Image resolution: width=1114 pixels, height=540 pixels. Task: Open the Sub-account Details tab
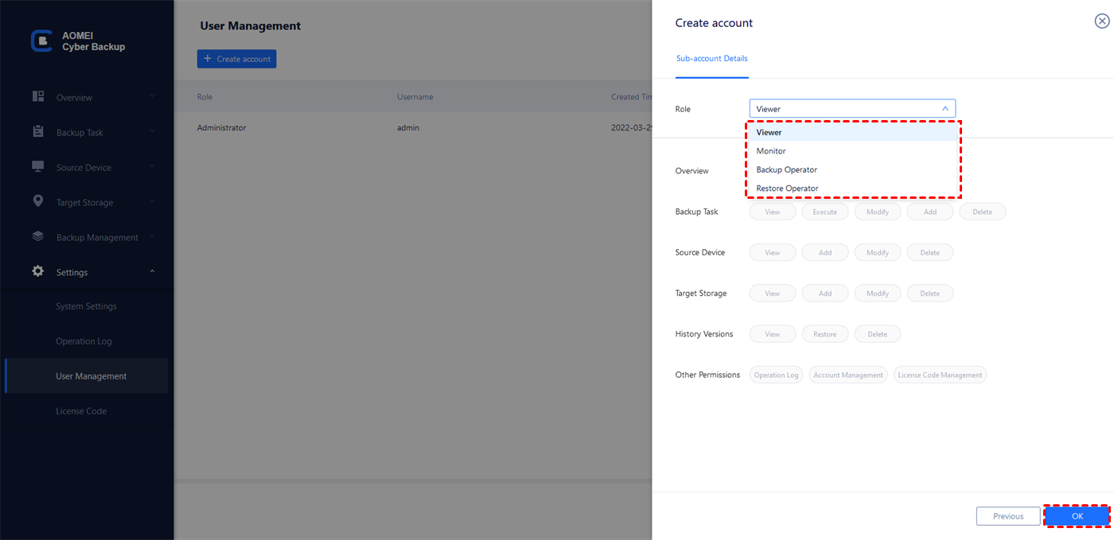(711, 59)
